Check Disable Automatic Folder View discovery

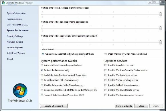pyautogui.click(x=42, y=85)
